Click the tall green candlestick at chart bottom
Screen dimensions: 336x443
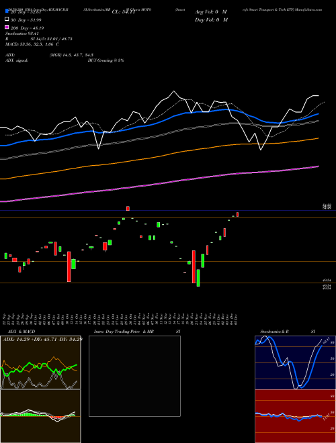(198, 278)
